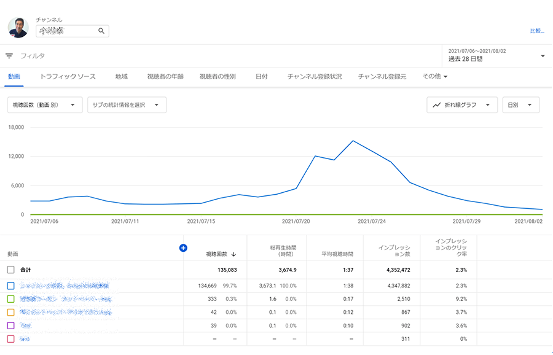Check the green second video checkbox
The height and width of the screenshot is (355, 553).
pyautogui.click(x=10, y=298)
